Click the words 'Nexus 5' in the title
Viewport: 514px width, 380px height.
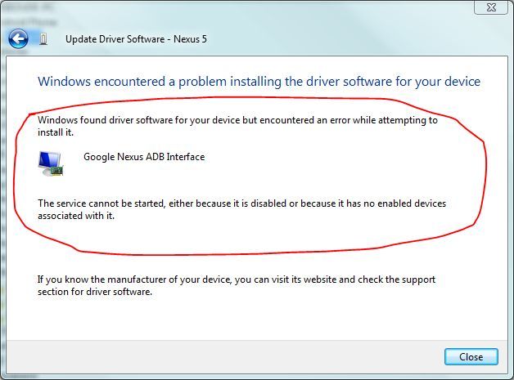(x=190, y=39)
